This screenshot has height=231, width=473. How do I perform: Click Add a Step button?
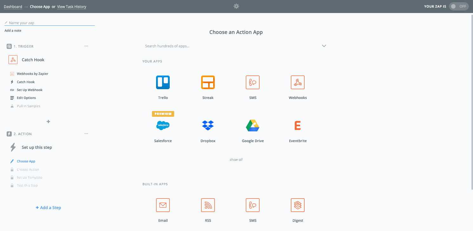48,208
